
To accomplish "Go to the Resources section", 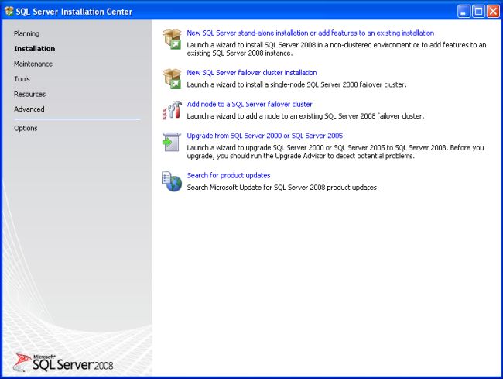I will (x=30, y=94).
